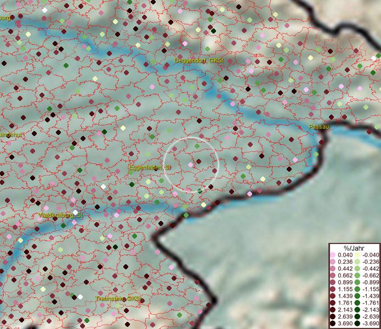Pick the -0.442 light green legend swatch
381x329 pixels.
click(357, 269)
